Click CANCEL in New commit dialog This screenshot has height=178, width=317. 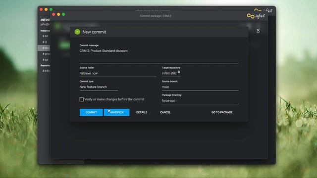165,112
